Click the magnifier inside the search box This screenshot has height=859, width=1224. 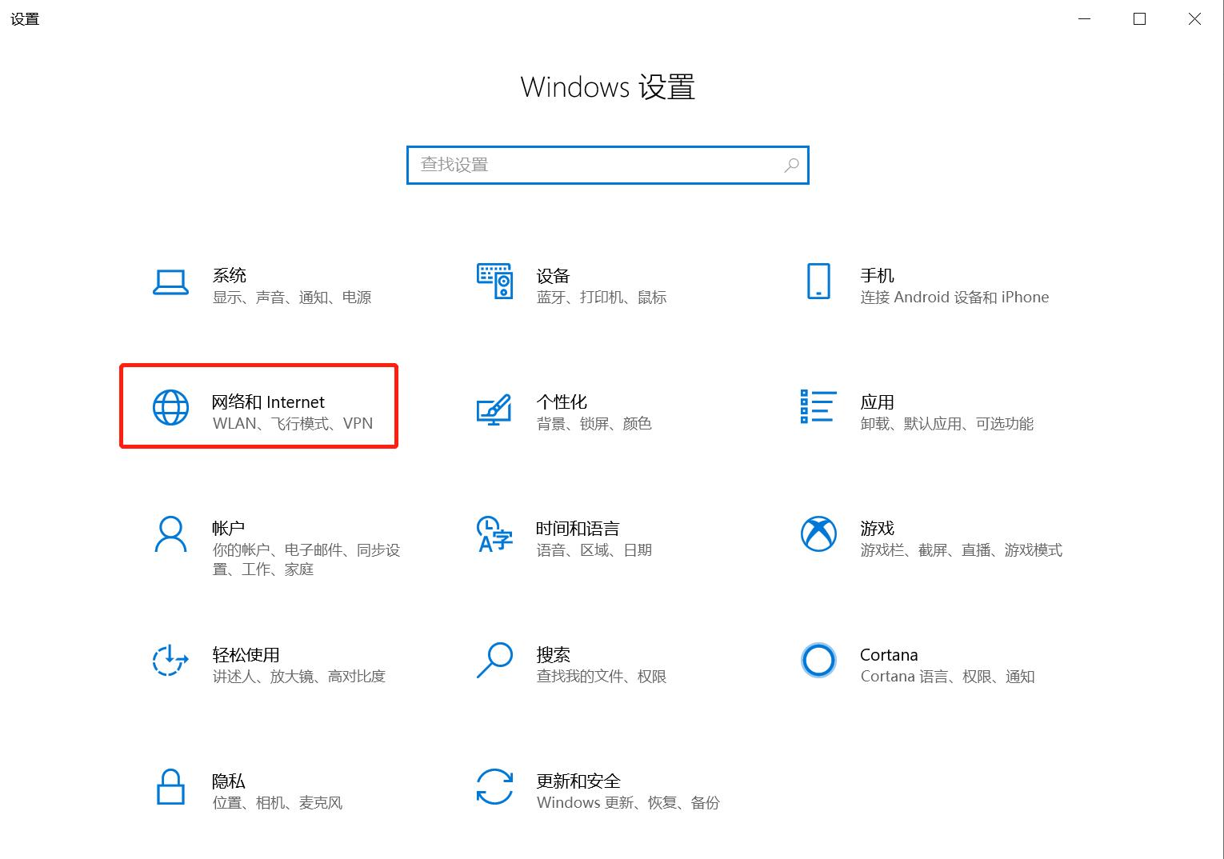[791, 165]
